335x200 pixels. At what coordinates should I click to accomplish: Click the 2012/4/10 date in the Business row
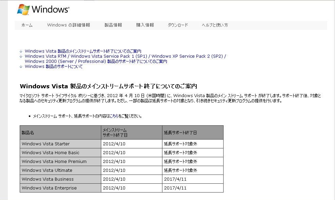pos(114,179)
